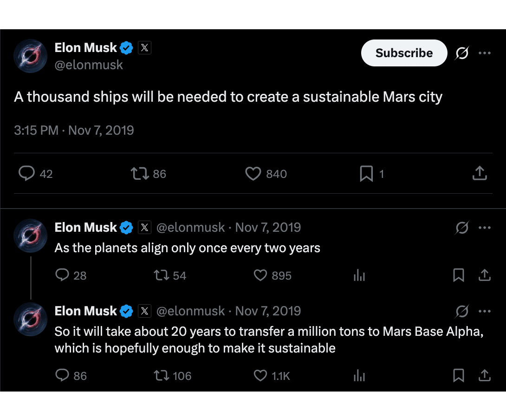Open the 3:15 PM Nov 7, 2019 timestamp
Screen dimensions: 506x418
(x=74, y=131)
